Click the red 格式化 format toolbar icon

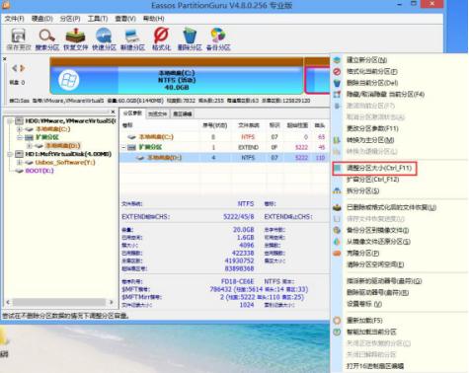[x=161, y=38]
